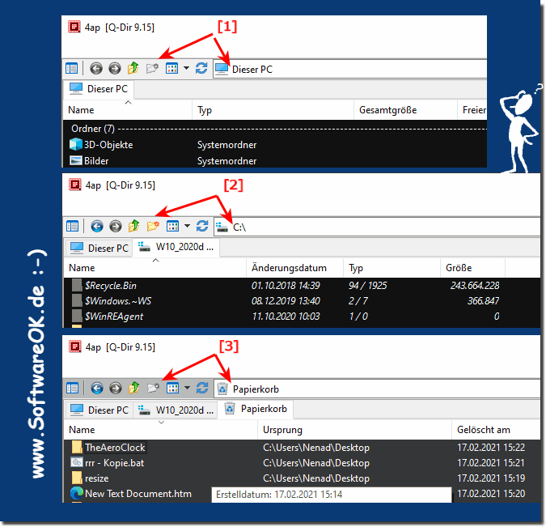
Task: Click the C:\ address bar
Action: pos(377,227)
